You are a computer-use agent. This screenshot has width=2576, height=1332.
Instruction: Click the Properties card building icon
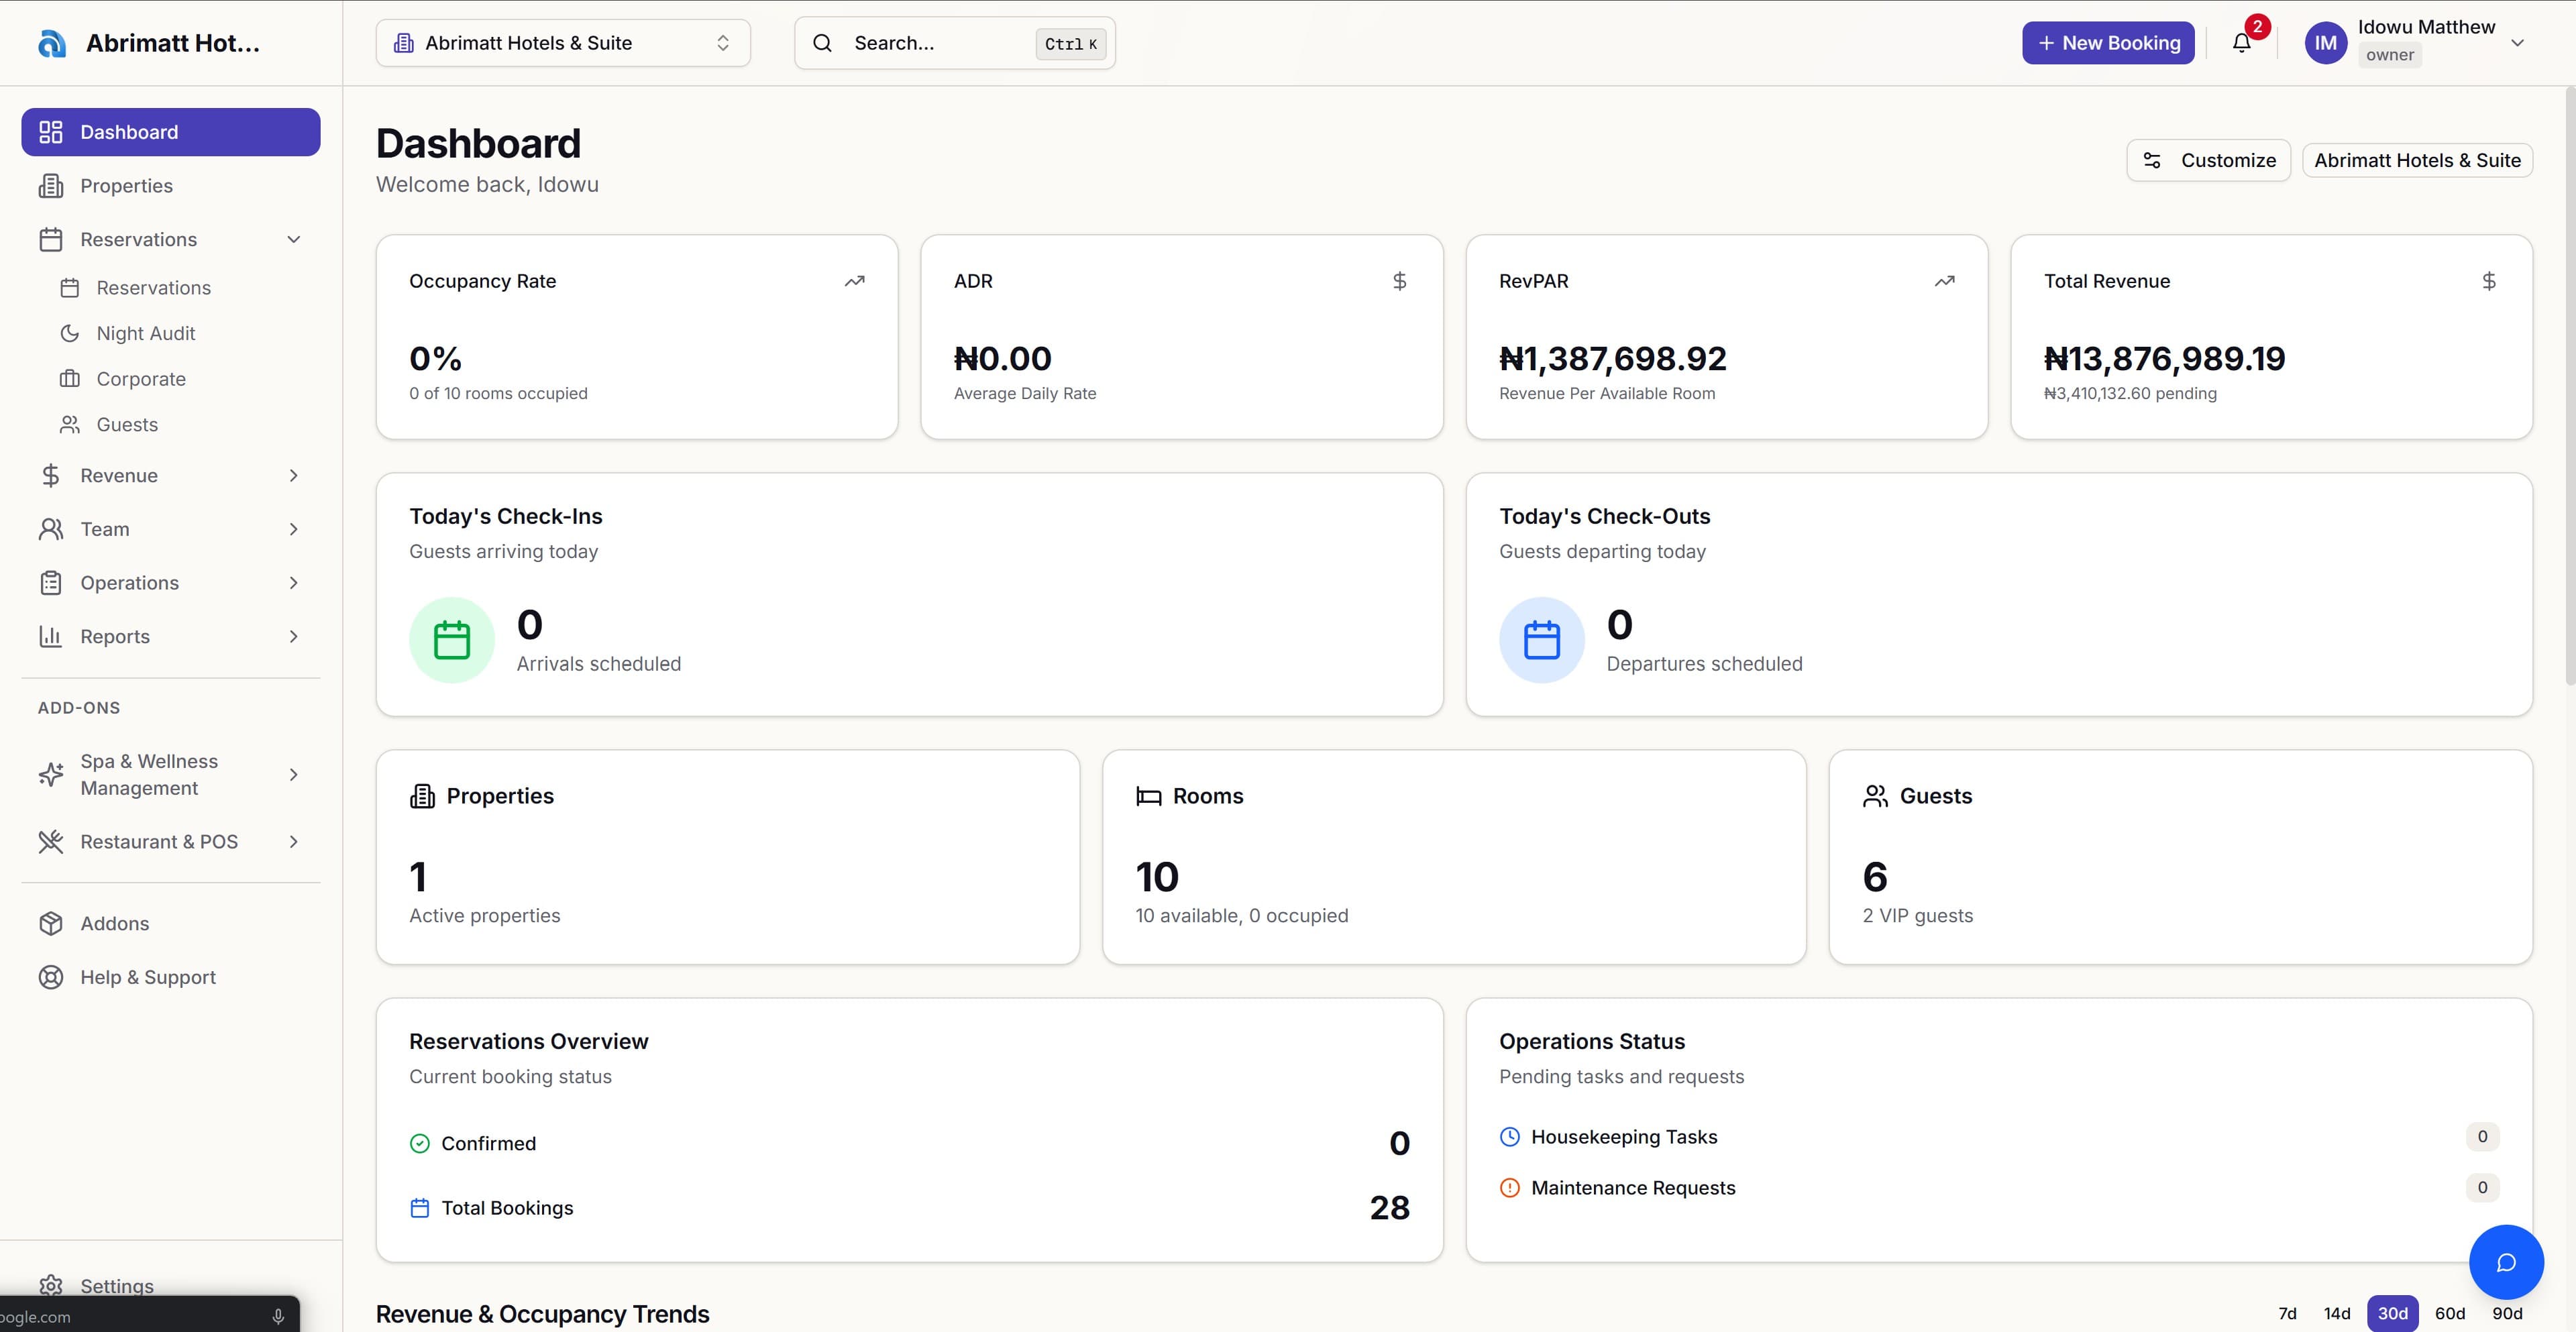click(x=422, y=796)
